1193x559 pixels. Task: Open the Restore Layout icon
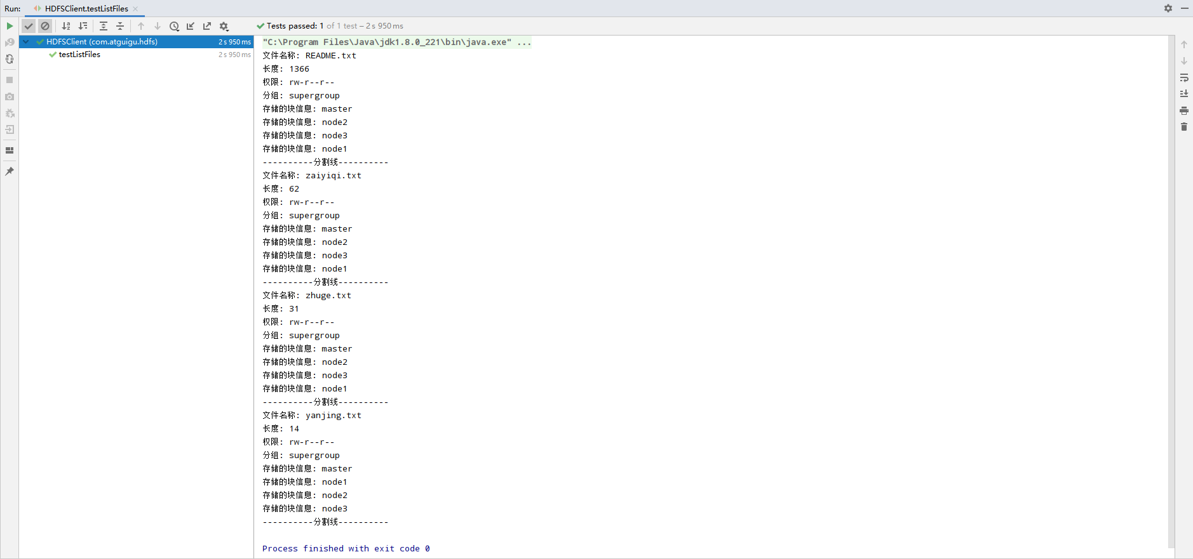pyautogui.click(x=10, y=150)
